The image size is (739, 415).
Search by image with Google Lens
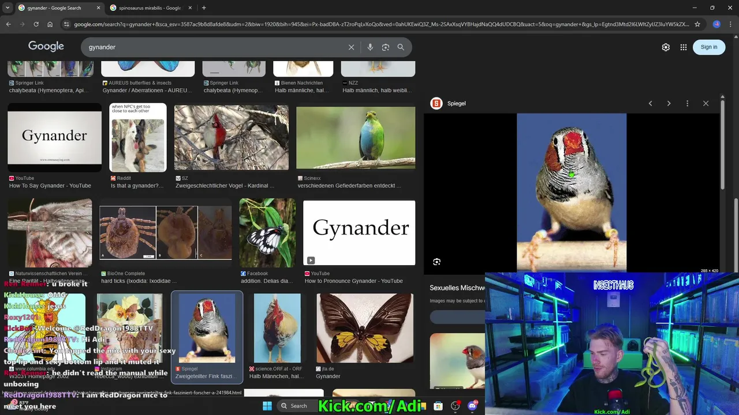coord(386,47)
